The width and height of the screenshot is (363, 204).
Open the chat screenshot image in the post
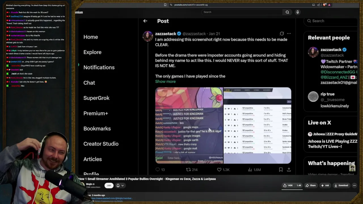189,126
